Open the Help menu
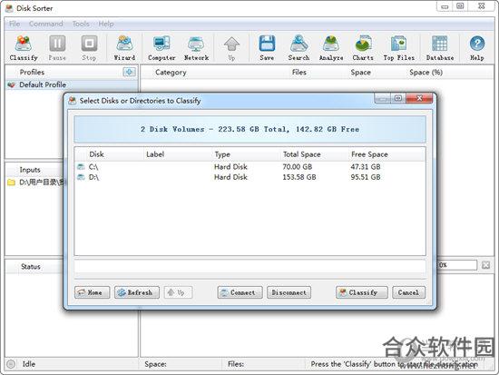Viewport: 499px width, 375px height. pyautogui.click(x=106, y=24)
